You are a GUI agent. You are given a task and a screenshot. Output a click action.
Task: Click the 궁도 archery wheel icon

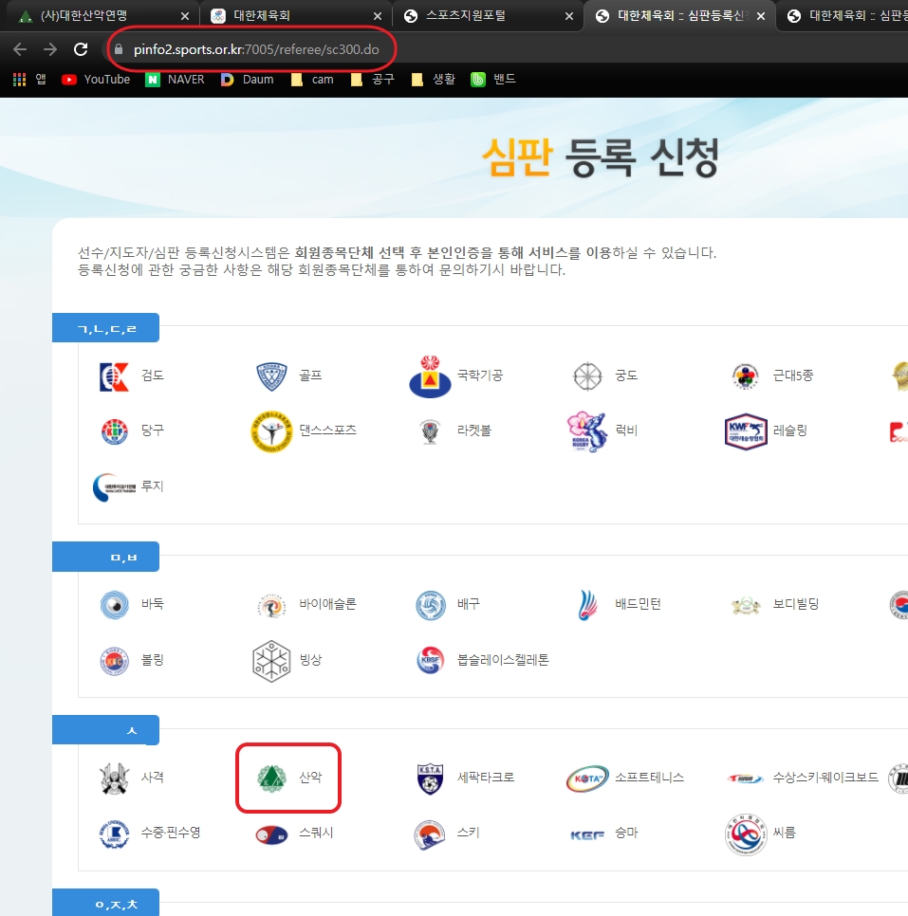[x=587, y=376]
